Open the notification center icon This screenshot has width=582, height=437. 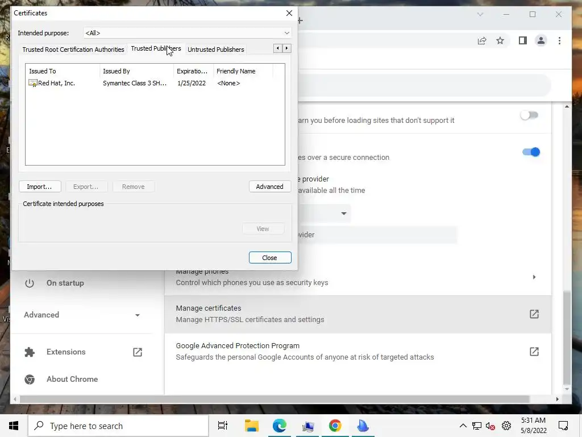point(563,426)
